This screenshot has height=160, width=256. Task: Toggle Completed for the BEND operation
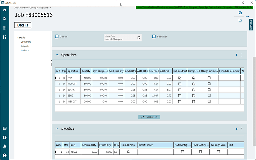[193, 96]
